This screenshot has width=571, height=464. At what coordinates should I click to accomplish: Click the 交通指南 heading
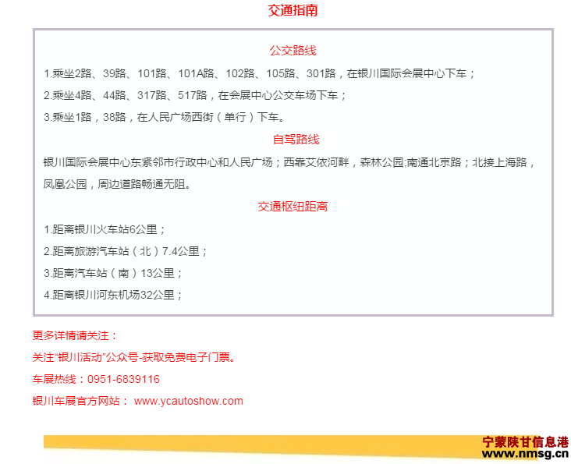tap(293, 10)
